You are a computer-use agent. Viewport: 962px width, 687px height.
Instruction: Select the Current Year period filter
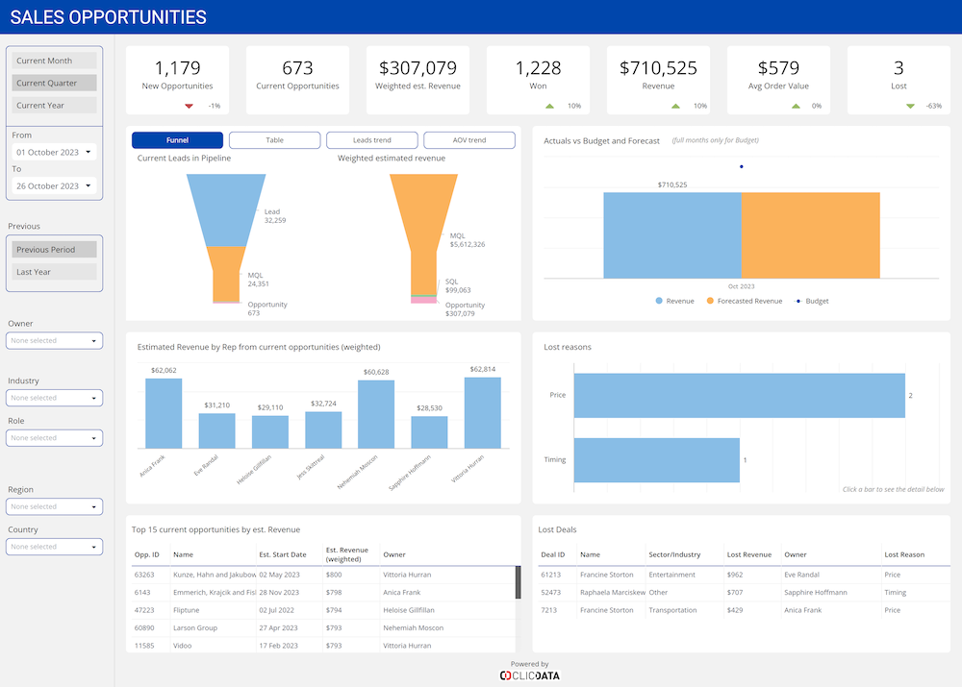tap(54, 106)
